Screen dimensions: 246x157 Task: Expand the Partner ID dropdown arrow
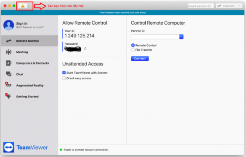click(181, 37)
